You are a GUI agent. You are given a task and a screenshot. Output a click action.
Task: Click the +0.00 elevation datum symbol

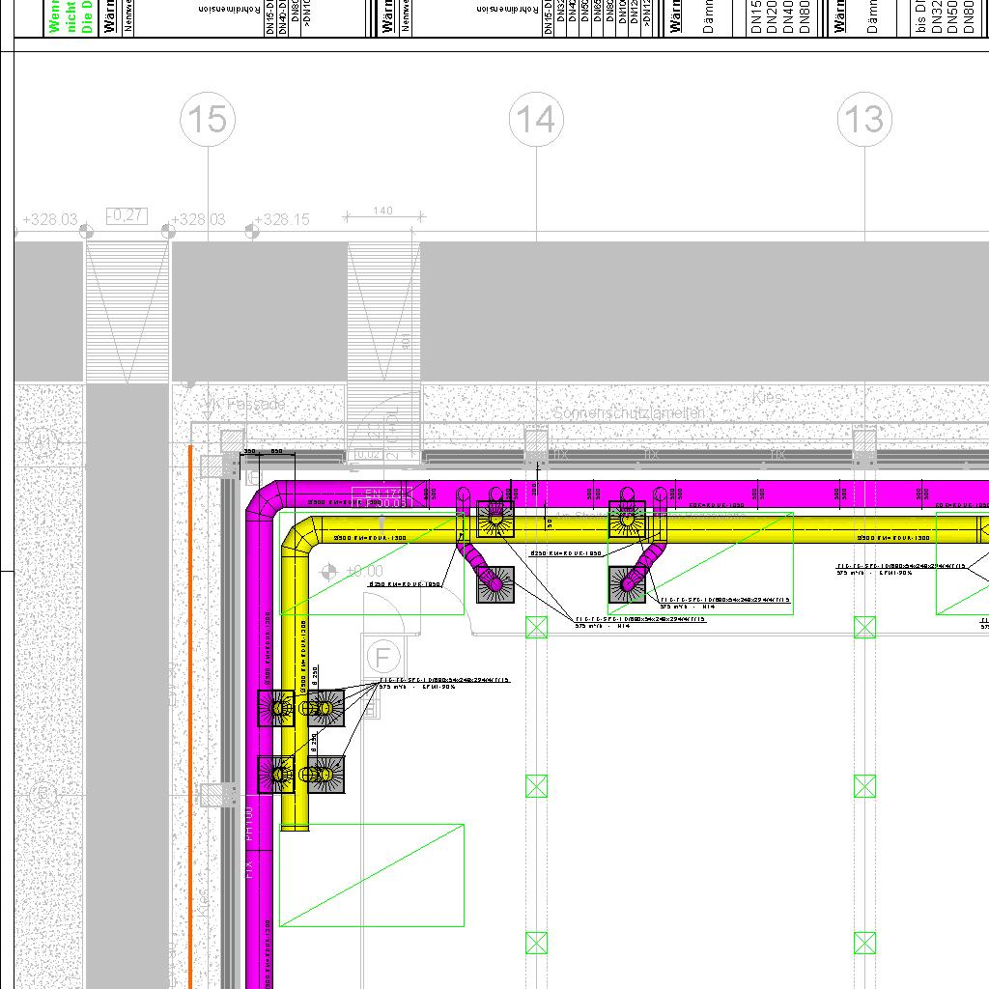click(x=330, y=572)
